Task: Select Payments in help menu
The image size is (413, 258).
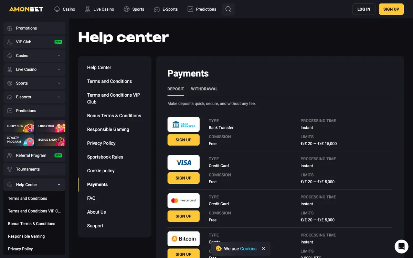Action: tap(97, 184)
